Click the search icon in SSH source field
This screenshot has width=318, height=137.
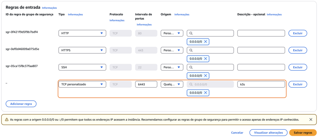coord(191,67)
